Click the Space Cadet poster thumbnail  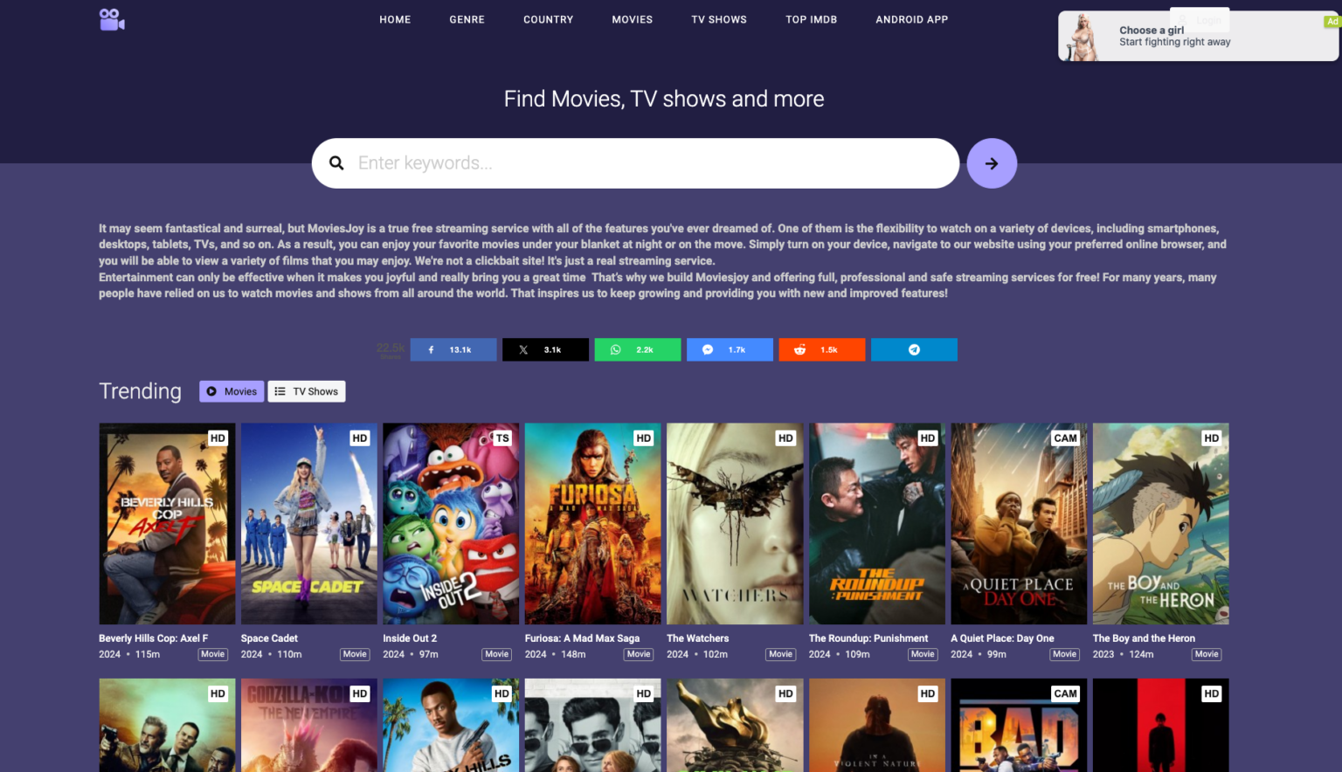[309, 524]
